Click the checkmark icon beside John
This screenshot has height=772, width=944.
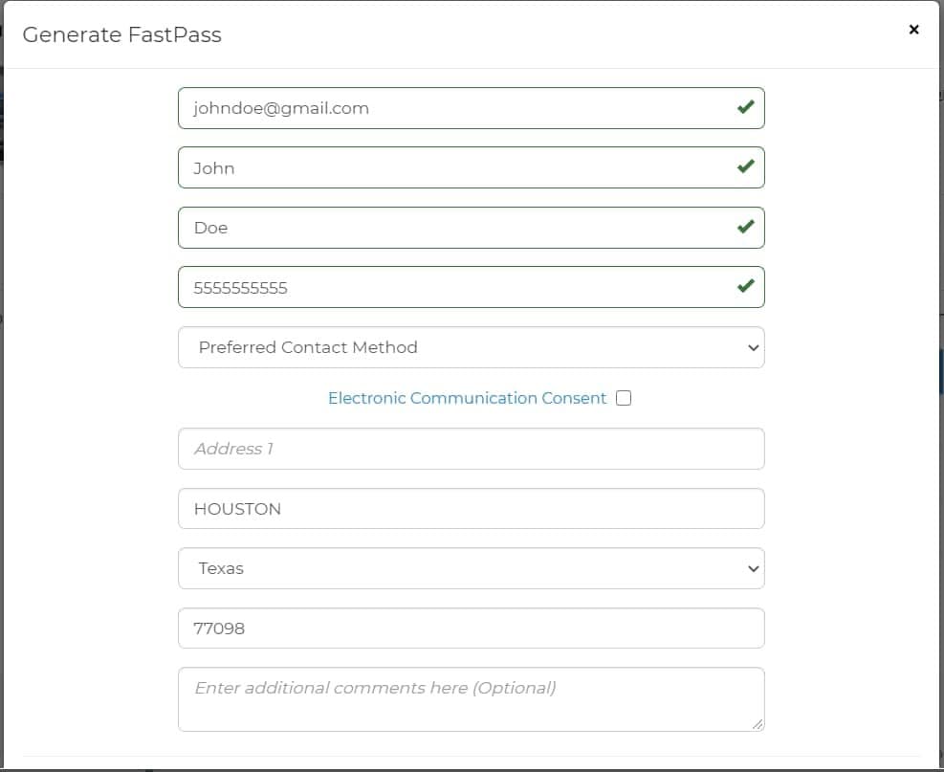pos(745,166)
